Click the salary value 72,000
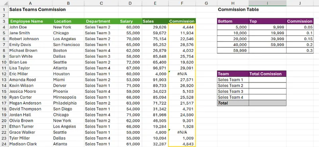 pos(130,62)
